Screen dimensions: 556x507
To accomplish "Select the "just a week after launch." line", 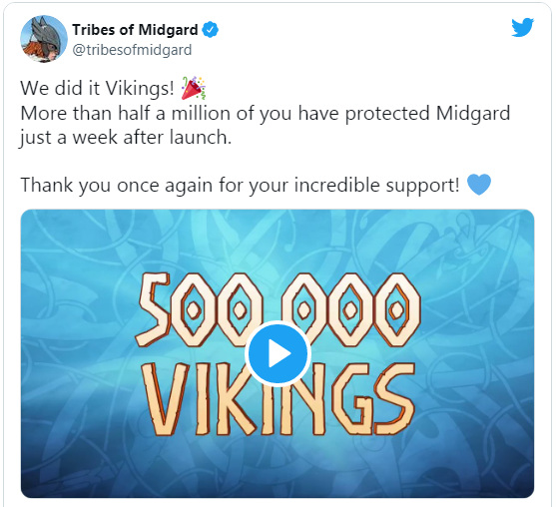I will (126, 137).
